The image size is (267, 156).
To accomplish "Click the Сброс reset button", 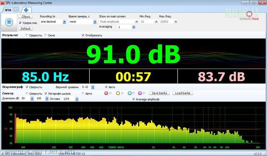I will click(x=25, y=17).
